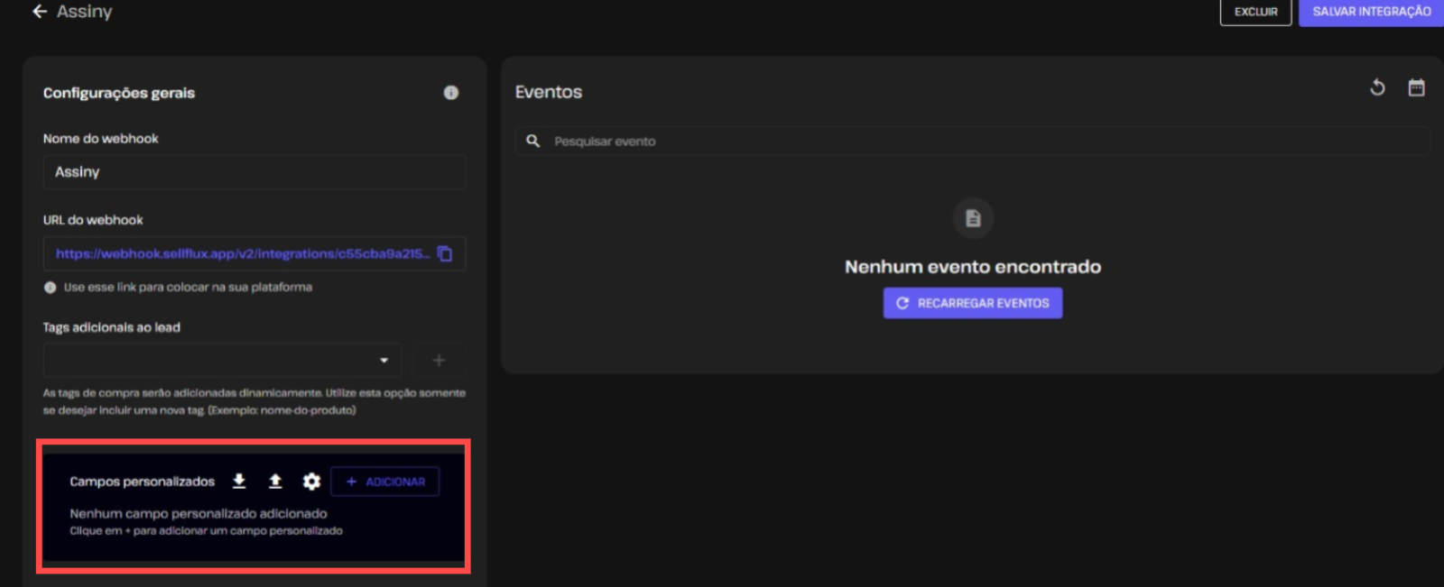
Task: Save with SALVAR INTEGRAÇÃO button
Action: pyautogui.click(x=1371, y=12)
